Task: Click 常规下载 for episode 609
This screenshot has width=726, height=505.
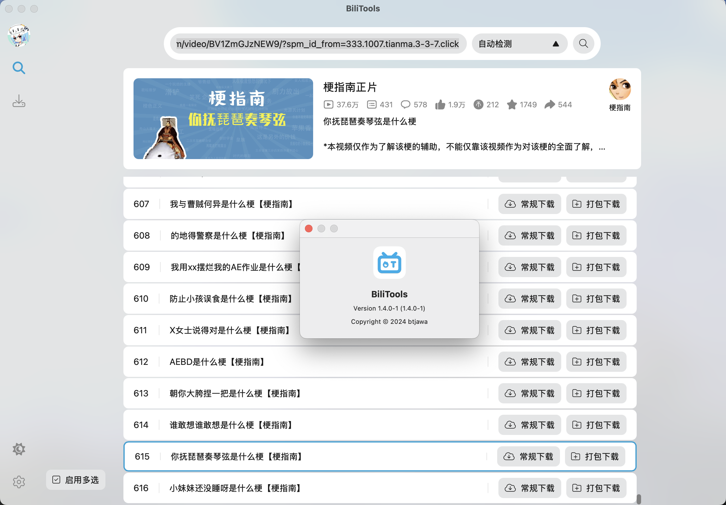Action: coord(530,267)
